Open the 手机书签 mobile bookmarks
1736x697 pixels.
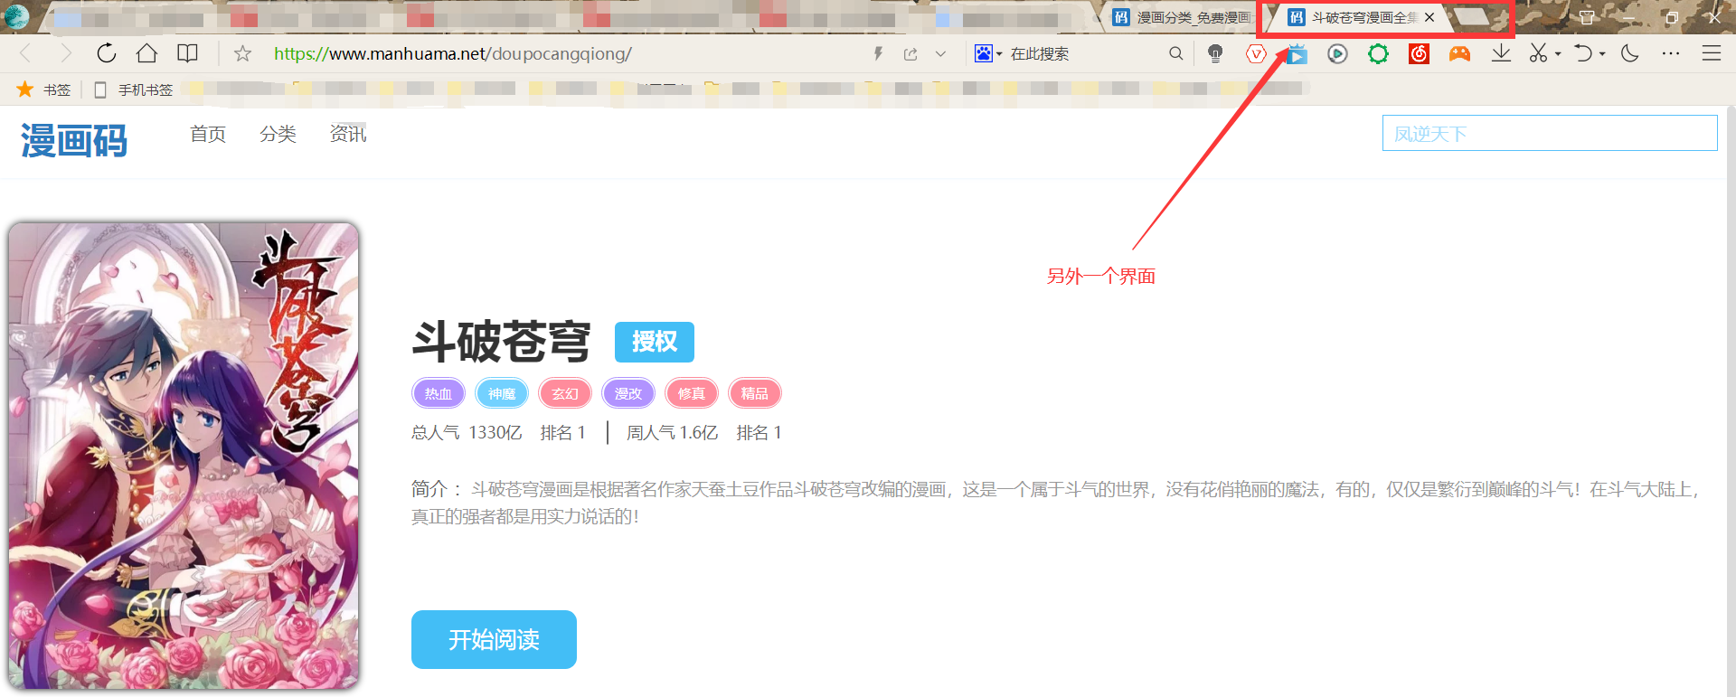click(133, 89)
